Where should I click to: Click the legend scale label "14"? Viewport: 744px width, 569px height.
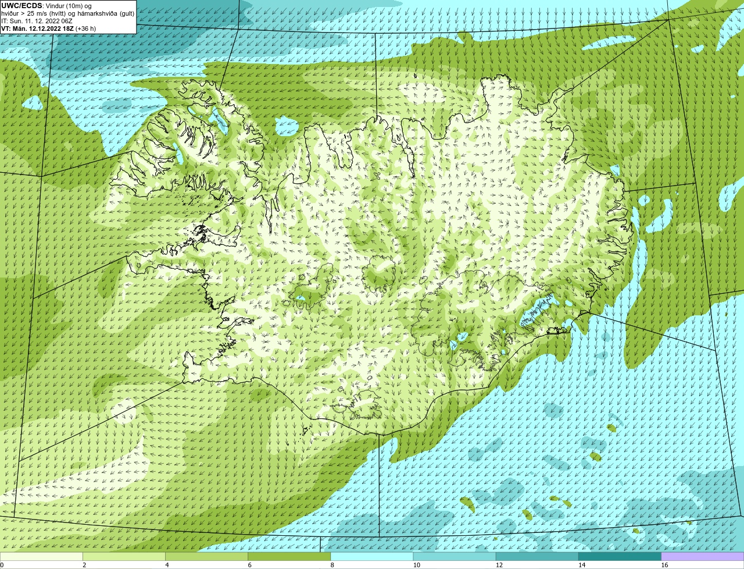tap(582, 565)
